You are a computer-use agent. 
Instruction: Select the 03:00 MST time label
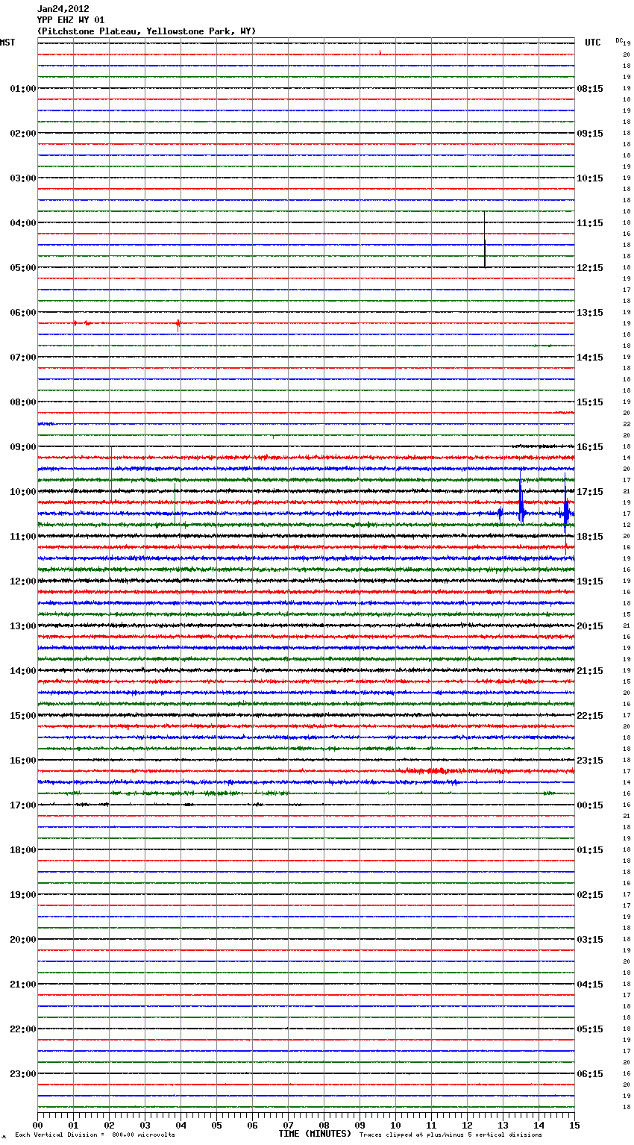(23, 178)
